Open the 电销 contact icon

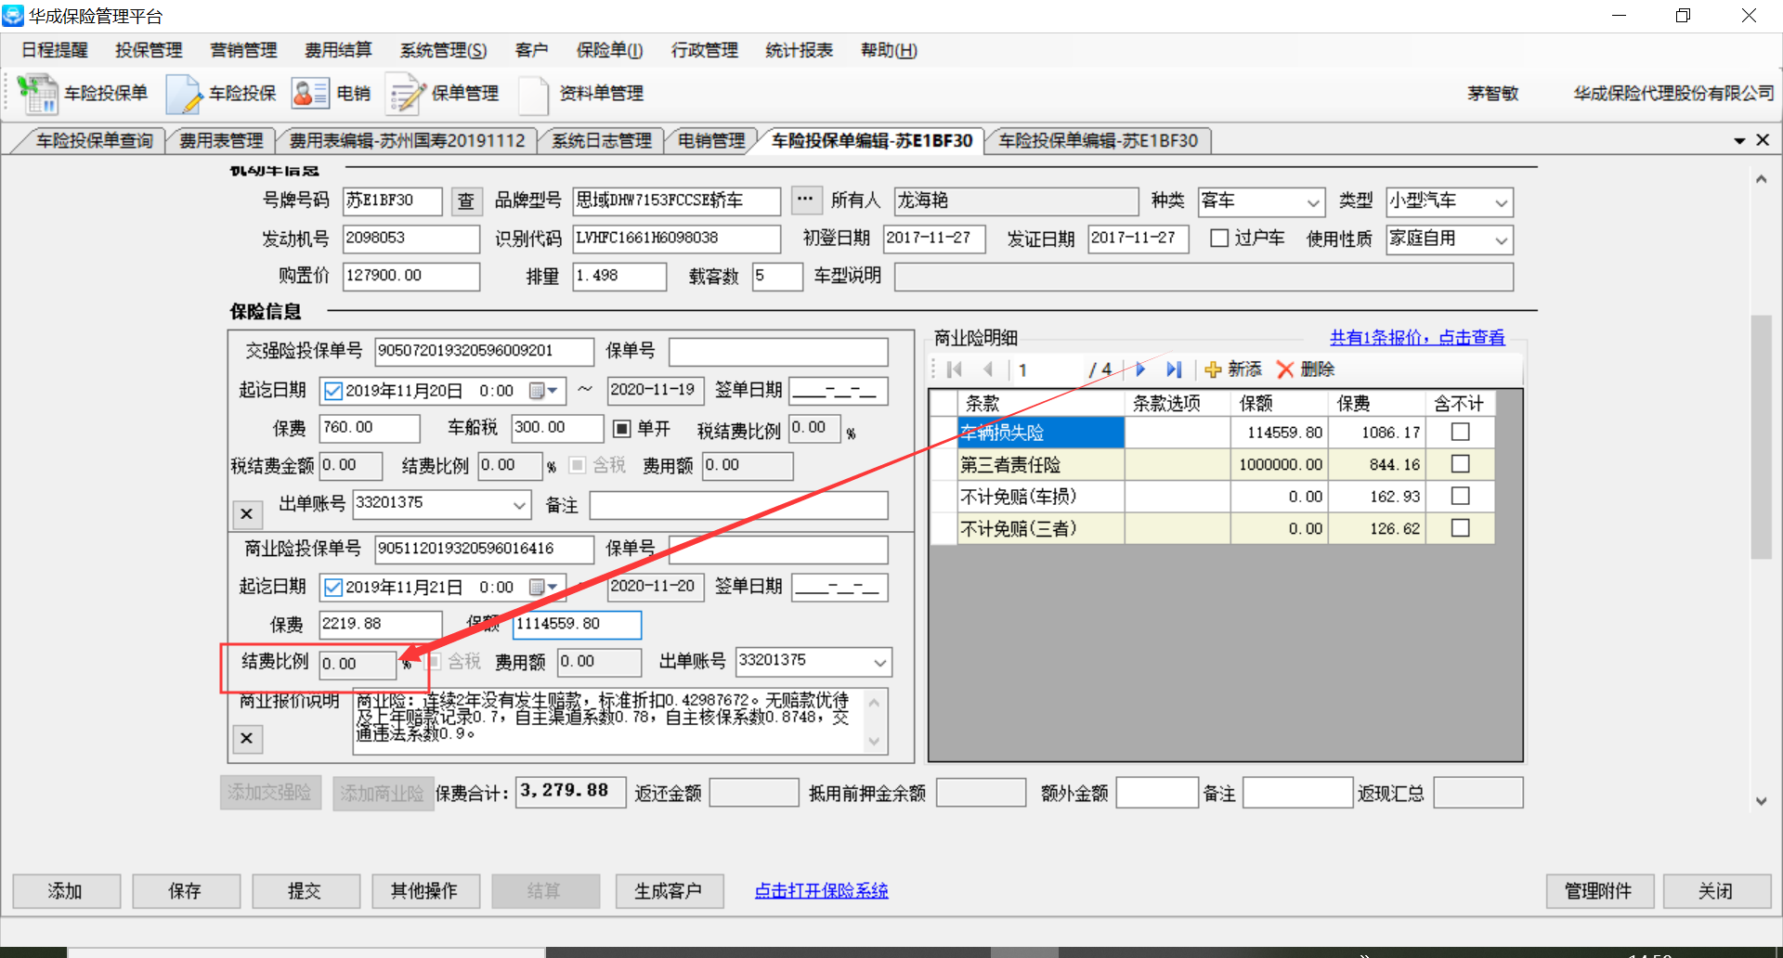tap(310, 94)
